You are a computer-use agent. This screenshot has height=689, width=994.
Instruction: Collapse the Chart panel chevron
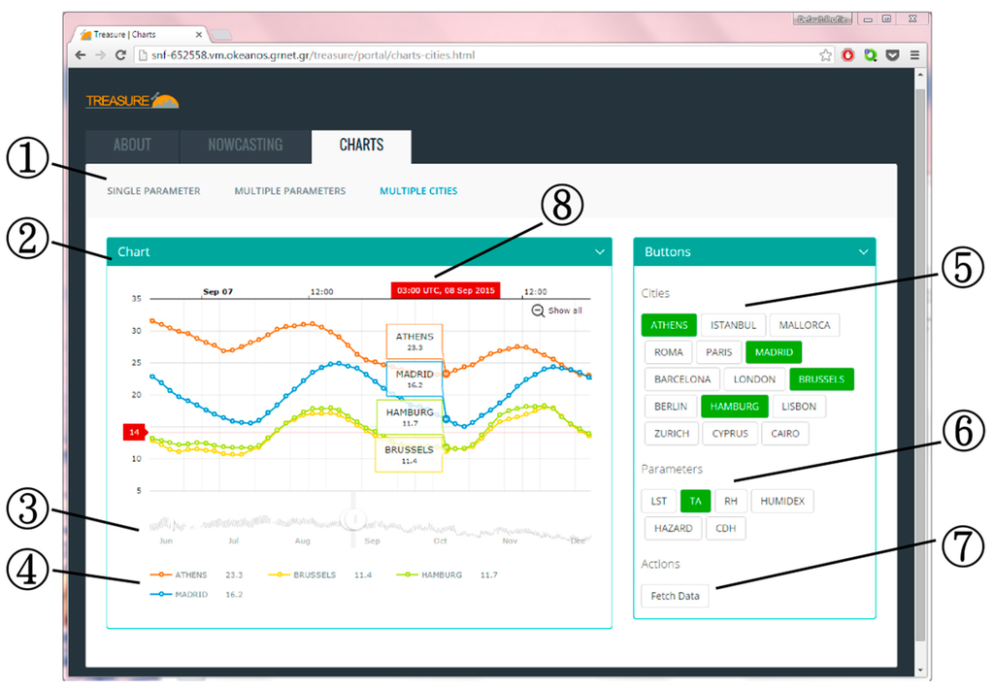tap(600, 252)
